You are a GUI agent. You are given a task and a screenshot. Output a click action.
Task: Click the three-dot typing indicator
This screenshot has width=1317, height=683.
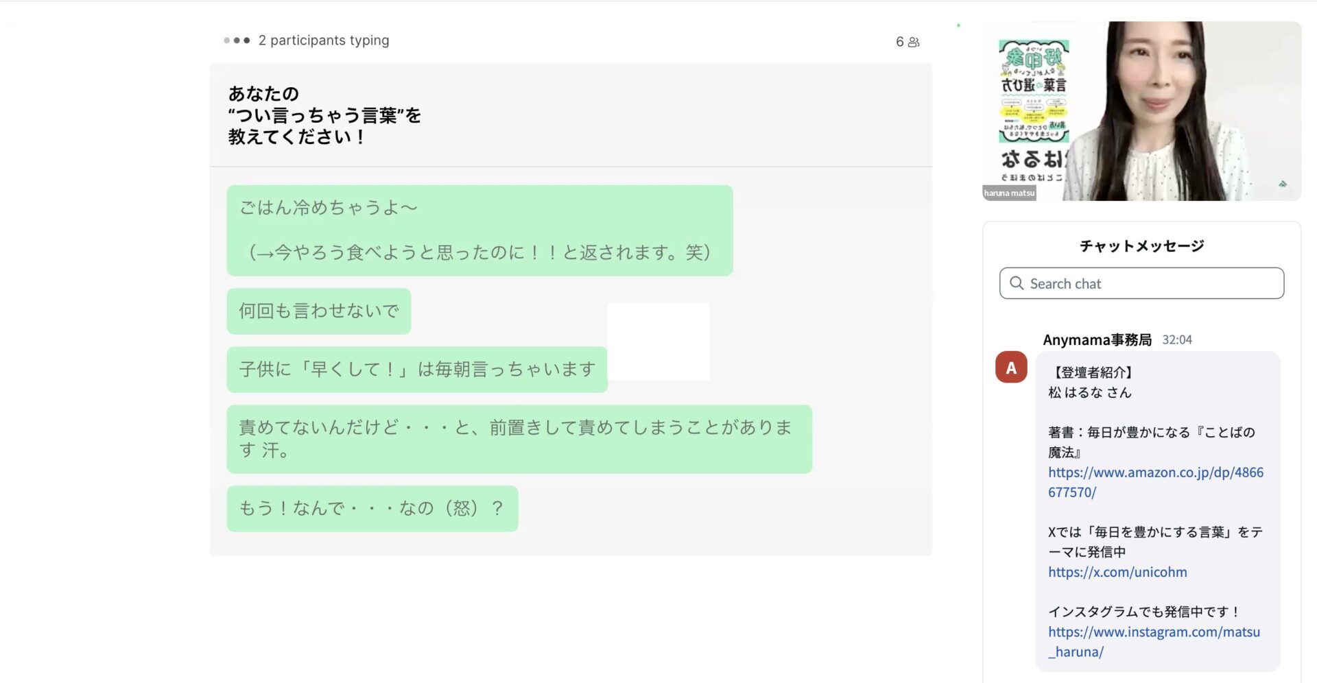237,40
